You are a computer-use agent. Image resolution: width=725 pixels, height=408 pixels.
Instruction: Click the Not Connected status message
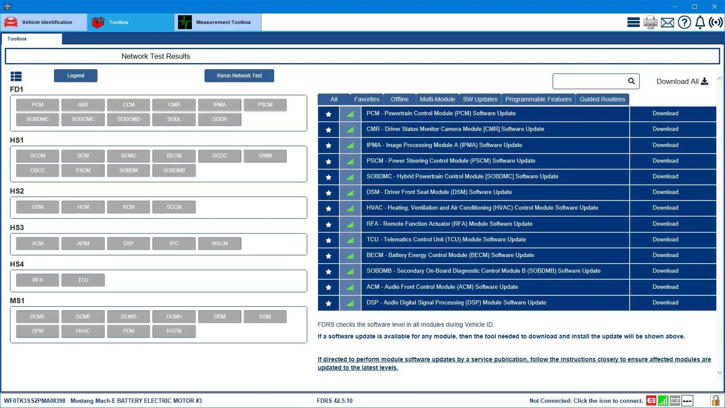586,401
